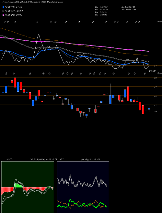Screen dimensions: 162x213
Task: Click the 'Pre L: 38.61' value
Action: coord(101,12)
